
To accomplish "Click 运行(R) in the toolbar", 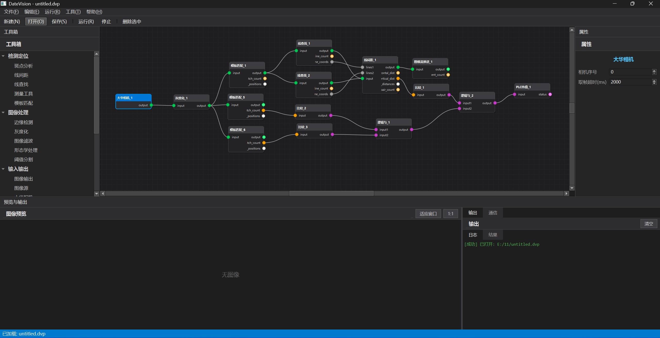I will [x=86, y=21].
